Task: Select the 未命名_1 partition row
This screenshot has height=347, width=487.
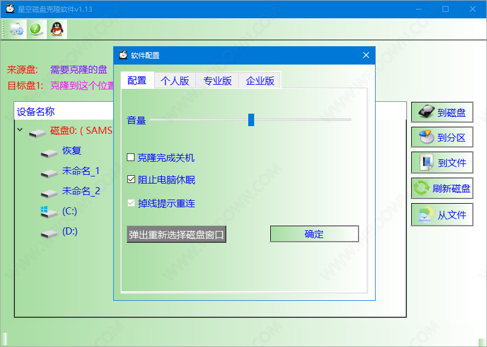Action: click(81, 171)
